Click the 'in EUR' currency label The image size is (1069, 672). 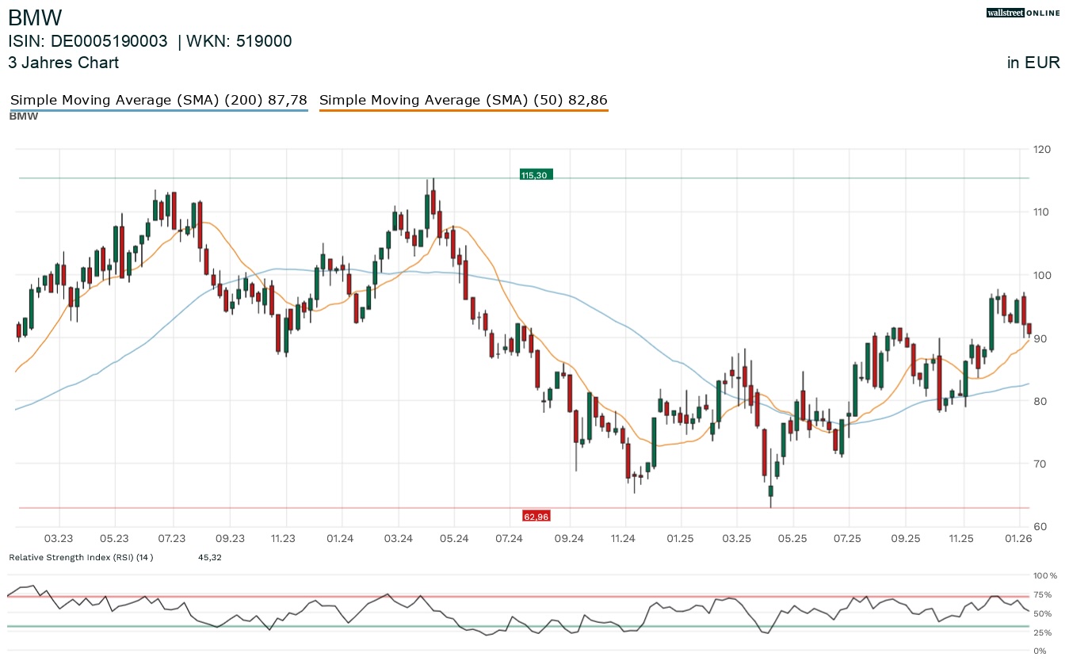pos(1033,63)
